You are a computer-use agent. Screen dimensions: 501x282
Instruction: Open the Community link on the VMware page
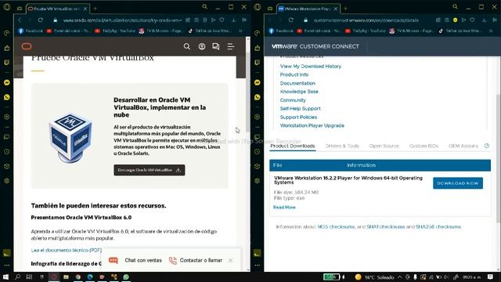pyautogui.click(x=293, y=100)
